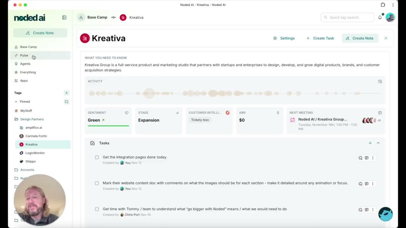Check off the website content doc task
Image resolution: width=406 pixels, height=228 pixels.
(x=97, y=183)
